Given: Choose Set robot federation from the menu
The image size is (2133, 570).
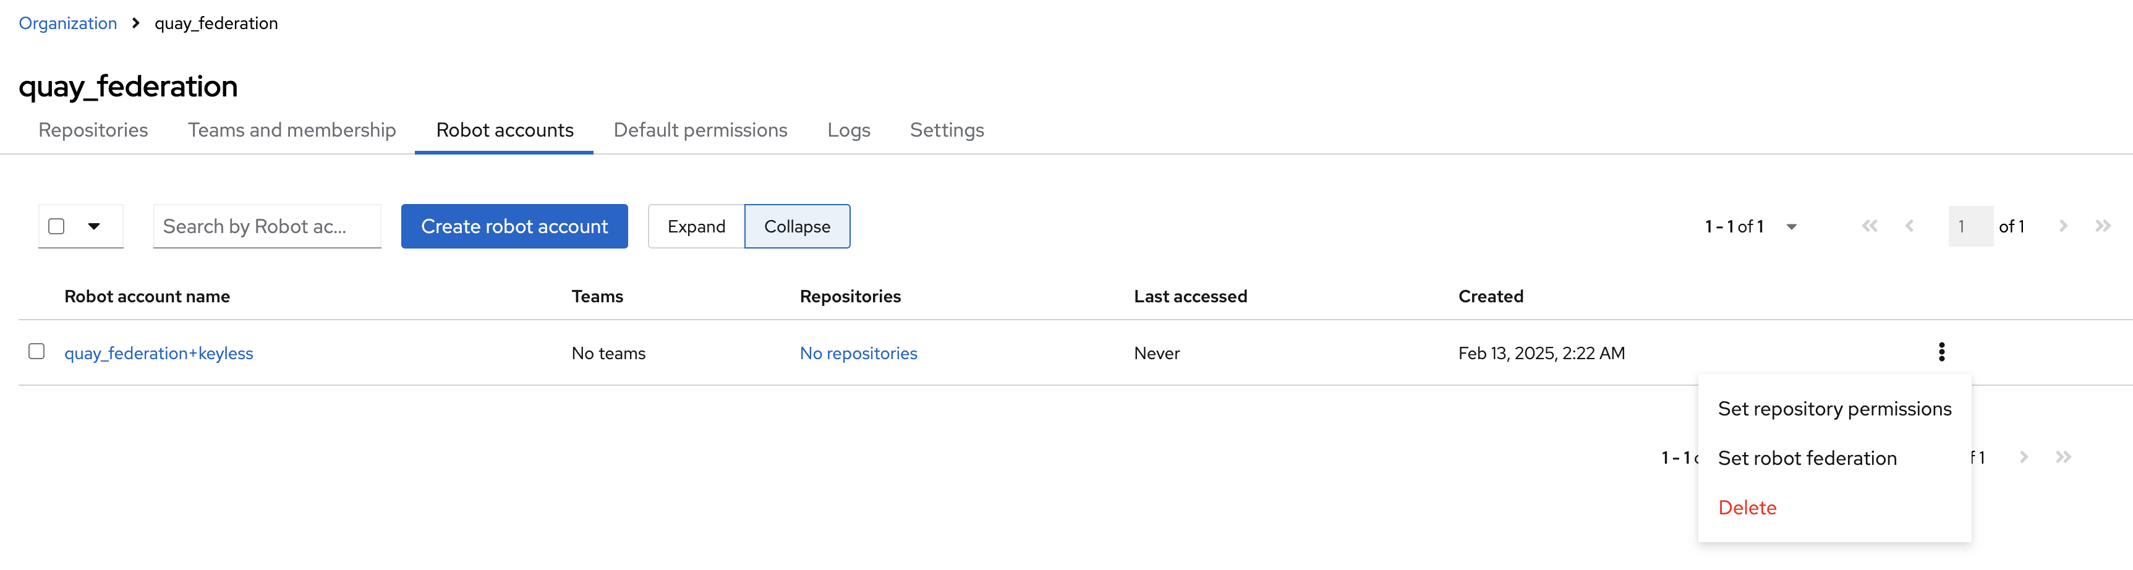Looking at the screenshot, I should coord(1807,458).
